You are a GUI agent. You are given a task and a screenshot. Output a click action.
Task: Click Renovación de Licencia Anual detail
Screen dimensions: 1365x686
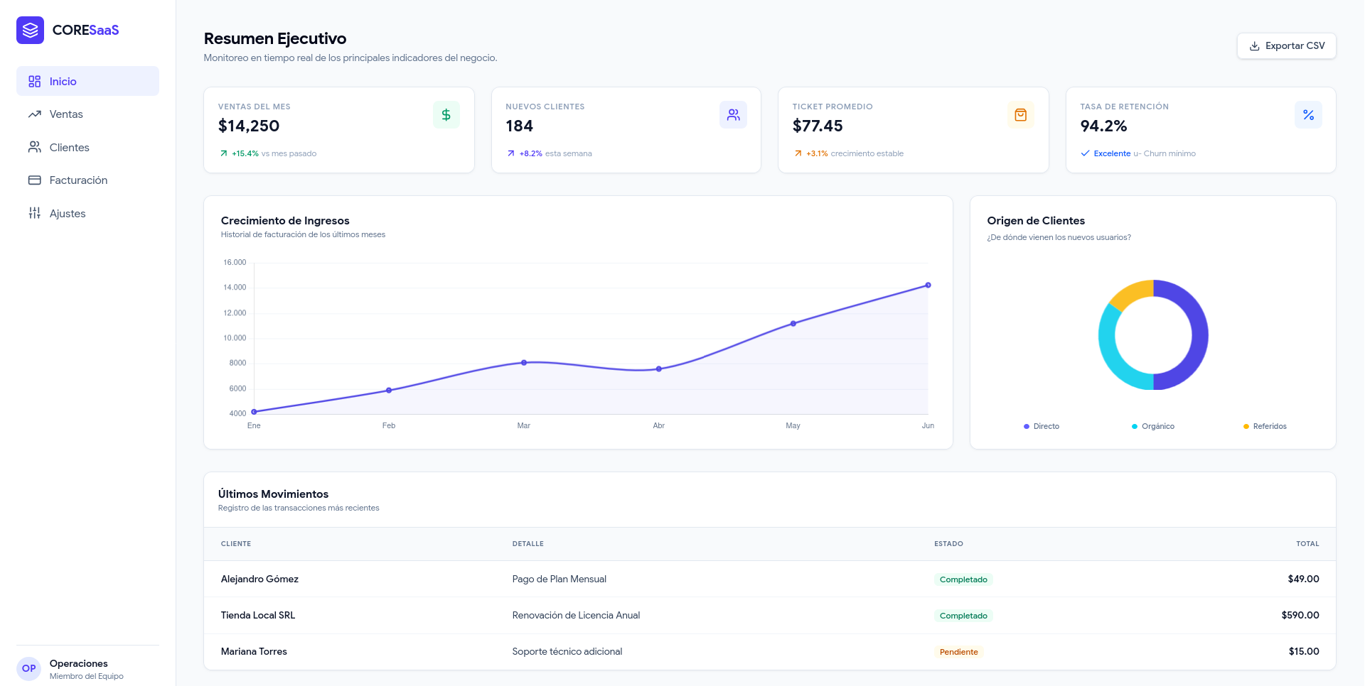tap(577, 616)
